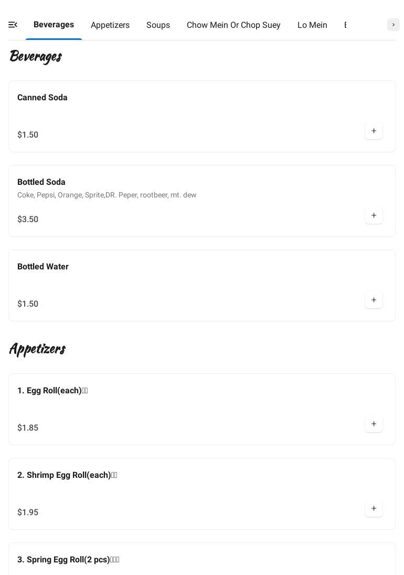Add Egg Roll to the order
404x575 pixels.
[x=374, y=424]
